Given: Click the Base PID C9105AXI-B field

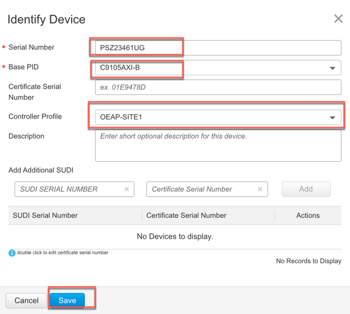Looking at the screenshot, I should point(218,67).
